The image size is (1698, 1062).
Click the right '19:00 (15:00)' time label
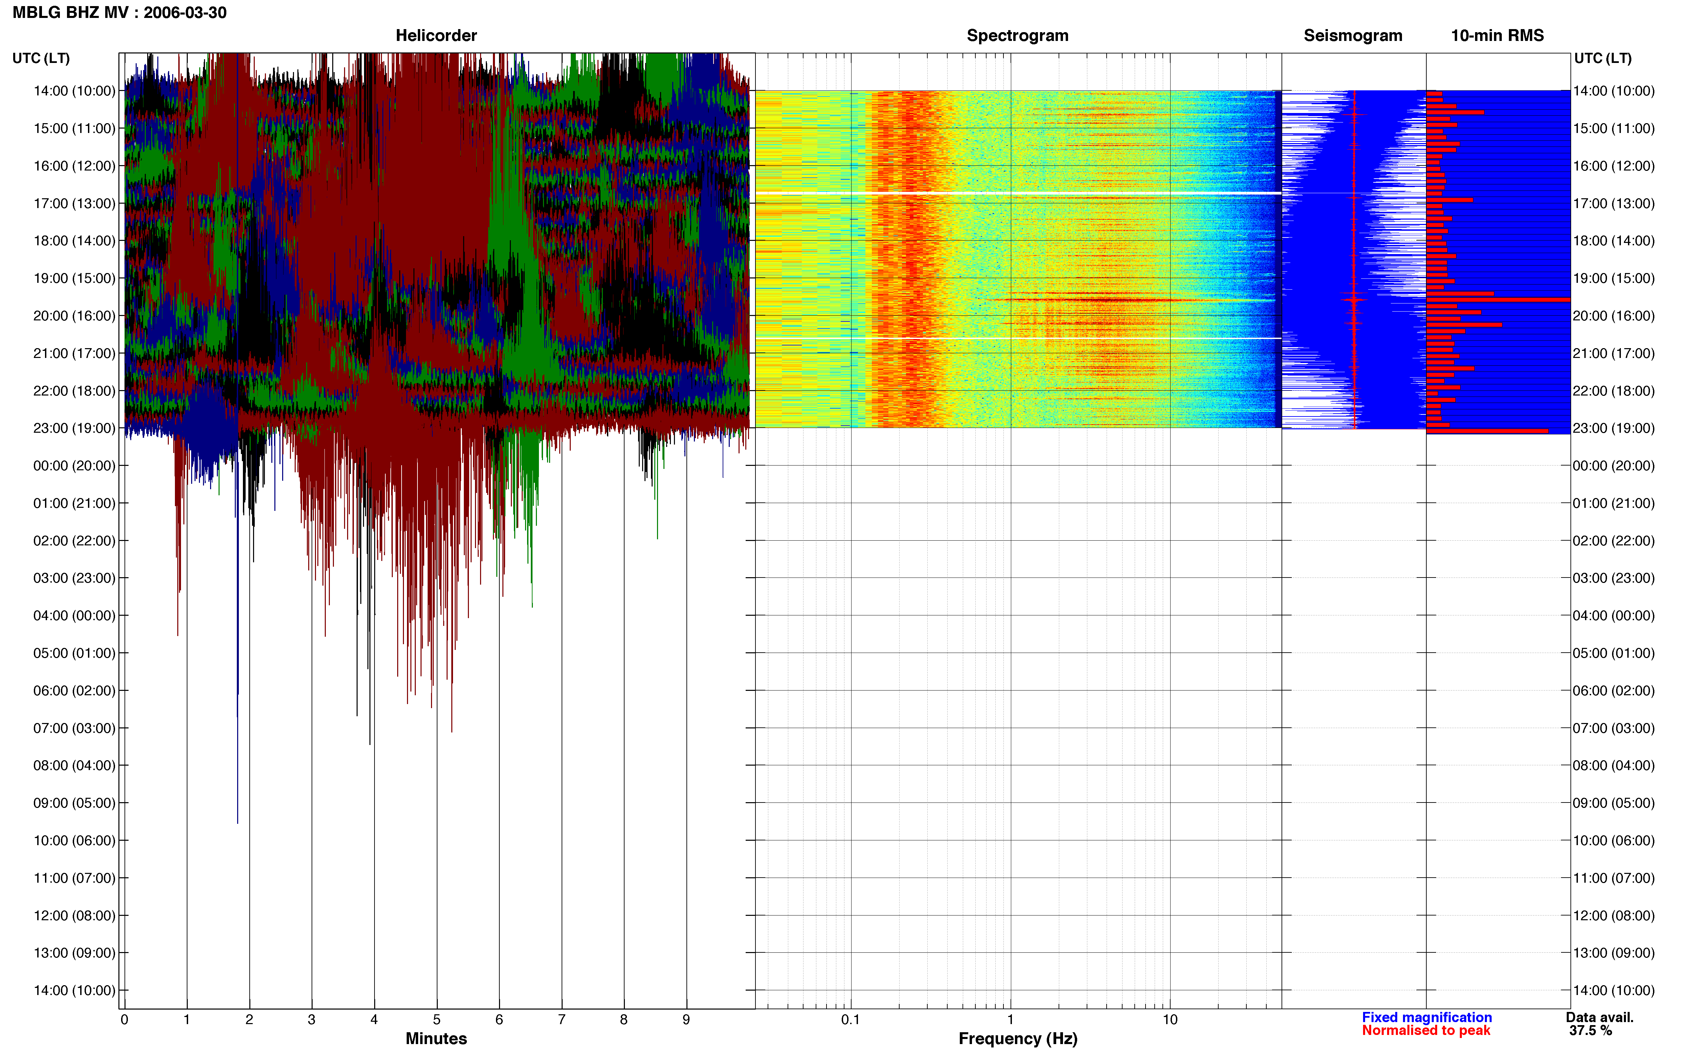pos(1614,278)
